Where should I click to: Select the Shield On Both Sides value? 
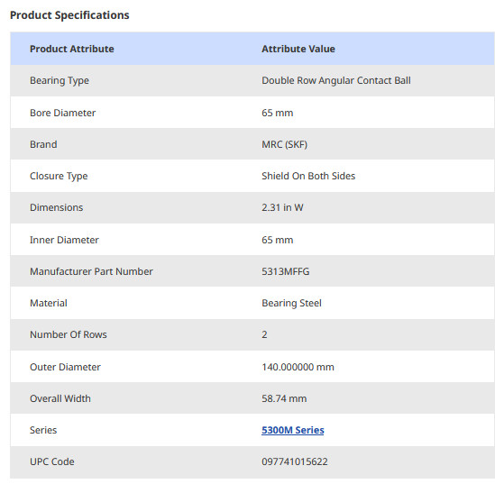coord(308,176)
